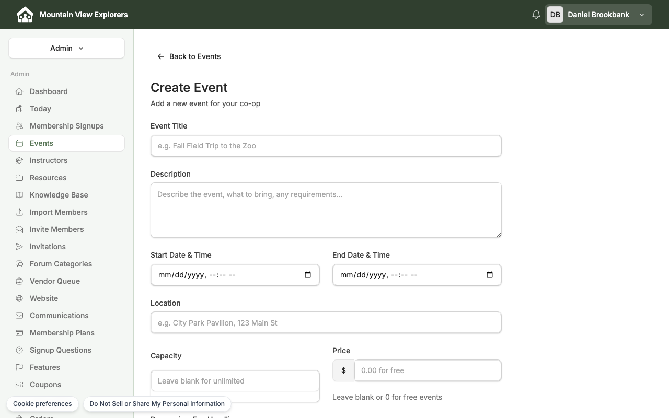Click the Signup Questions help icon

19,350
